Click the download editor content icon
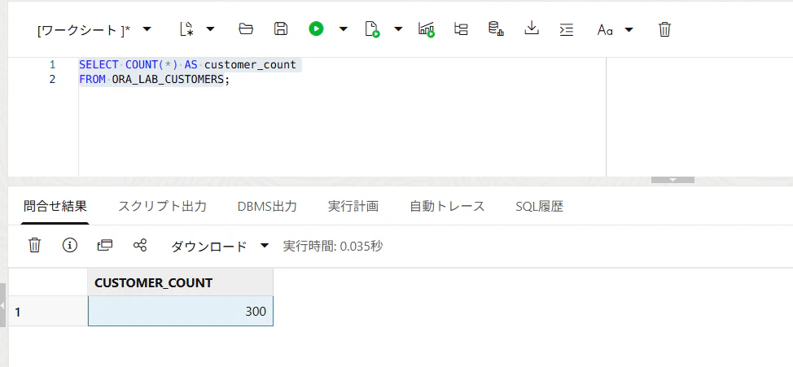This screenshot has height=367, width=793. point(531,28)
